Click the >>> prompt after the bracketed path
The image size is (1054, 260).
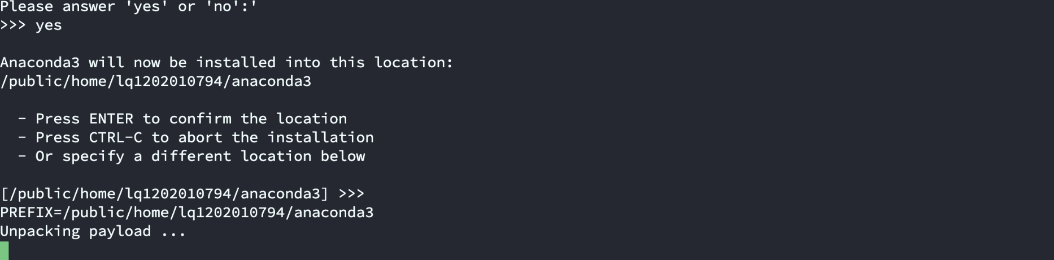pyautogui.click(x=351, y=194)
